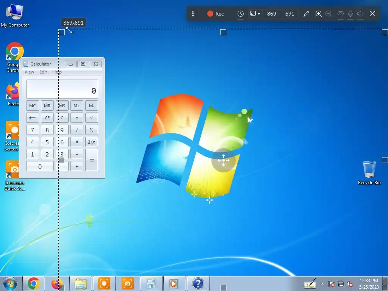Click the reciprocal 1/x button

point(92,142)
